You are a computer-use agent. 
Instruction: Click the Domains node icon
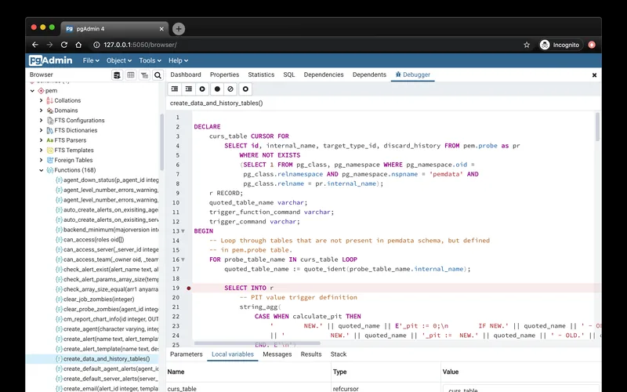pos(50,111)
